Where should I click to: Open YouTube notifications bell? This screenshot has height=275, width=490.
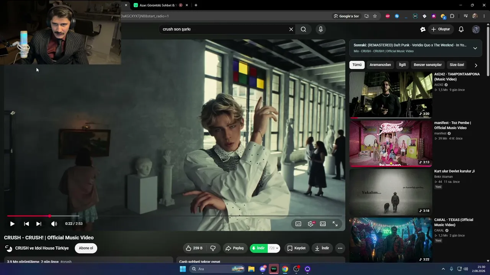point(461,29)
